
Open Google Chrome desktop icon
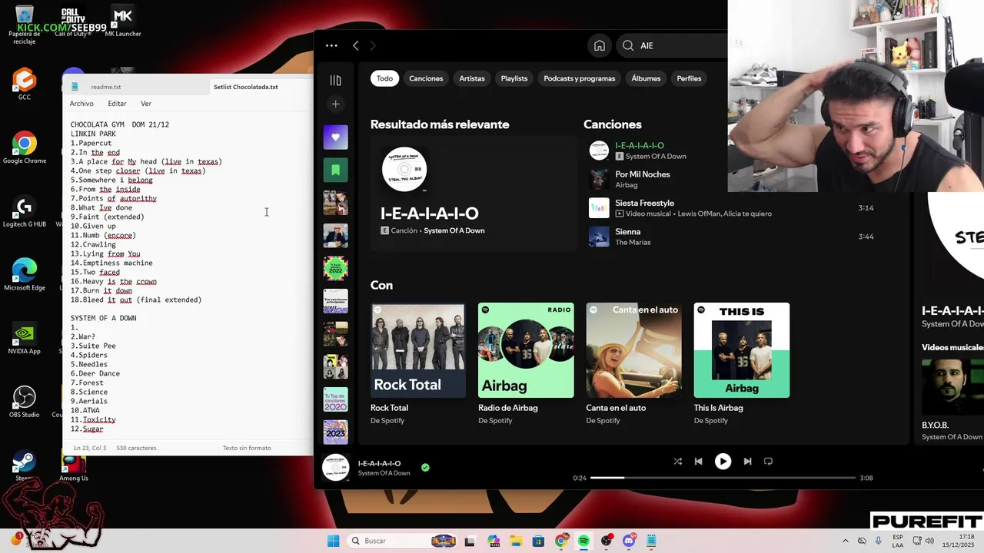point(24,148)
